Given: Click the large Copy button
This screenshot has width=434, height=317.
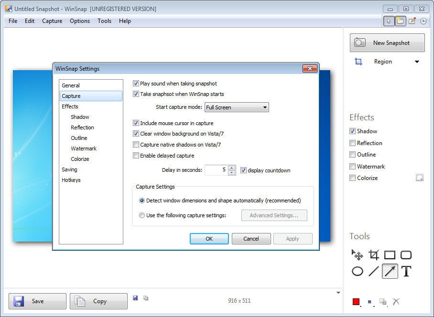Looking at the screenshot, I should tap(98, 301).
